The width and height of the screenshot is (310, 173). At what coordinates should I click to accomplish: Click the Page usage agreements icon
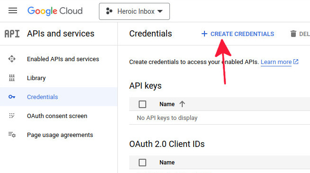point(12,135)
